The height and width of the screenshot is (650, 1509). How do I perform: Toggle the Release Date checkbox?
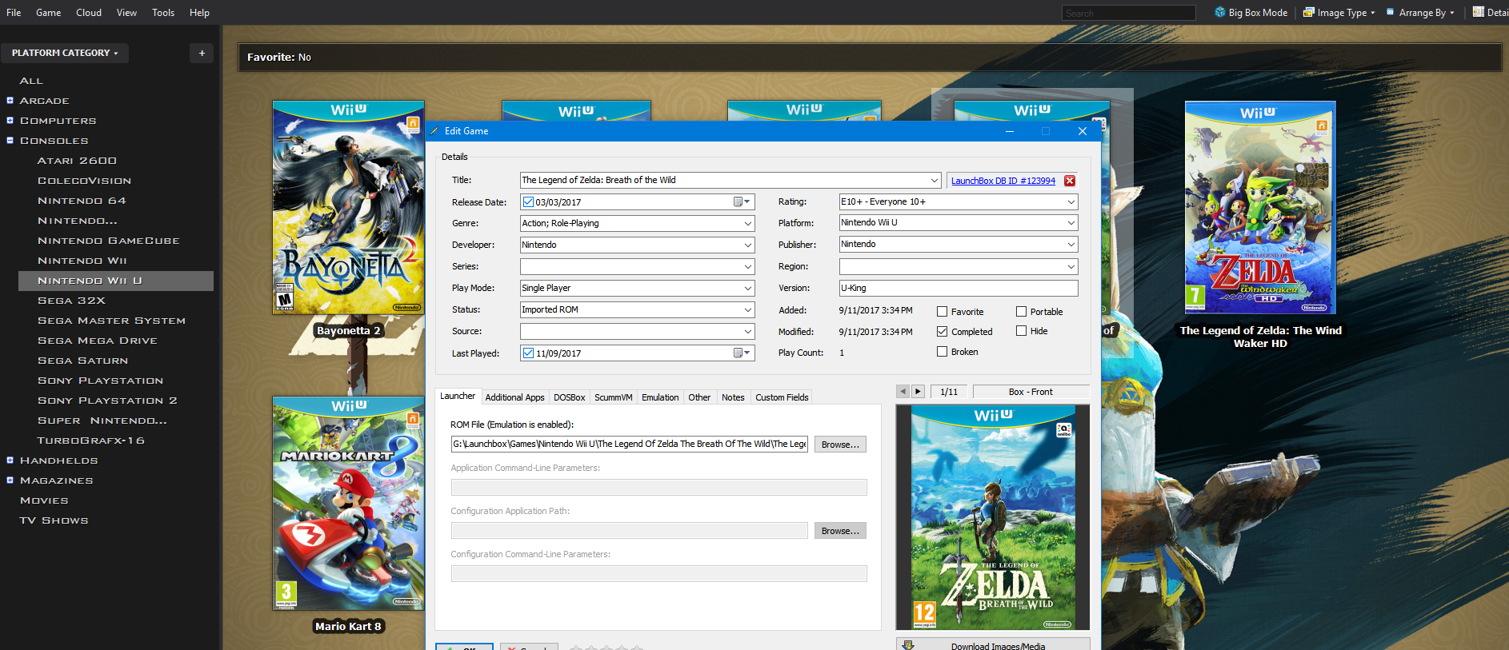tap(528, 202)
